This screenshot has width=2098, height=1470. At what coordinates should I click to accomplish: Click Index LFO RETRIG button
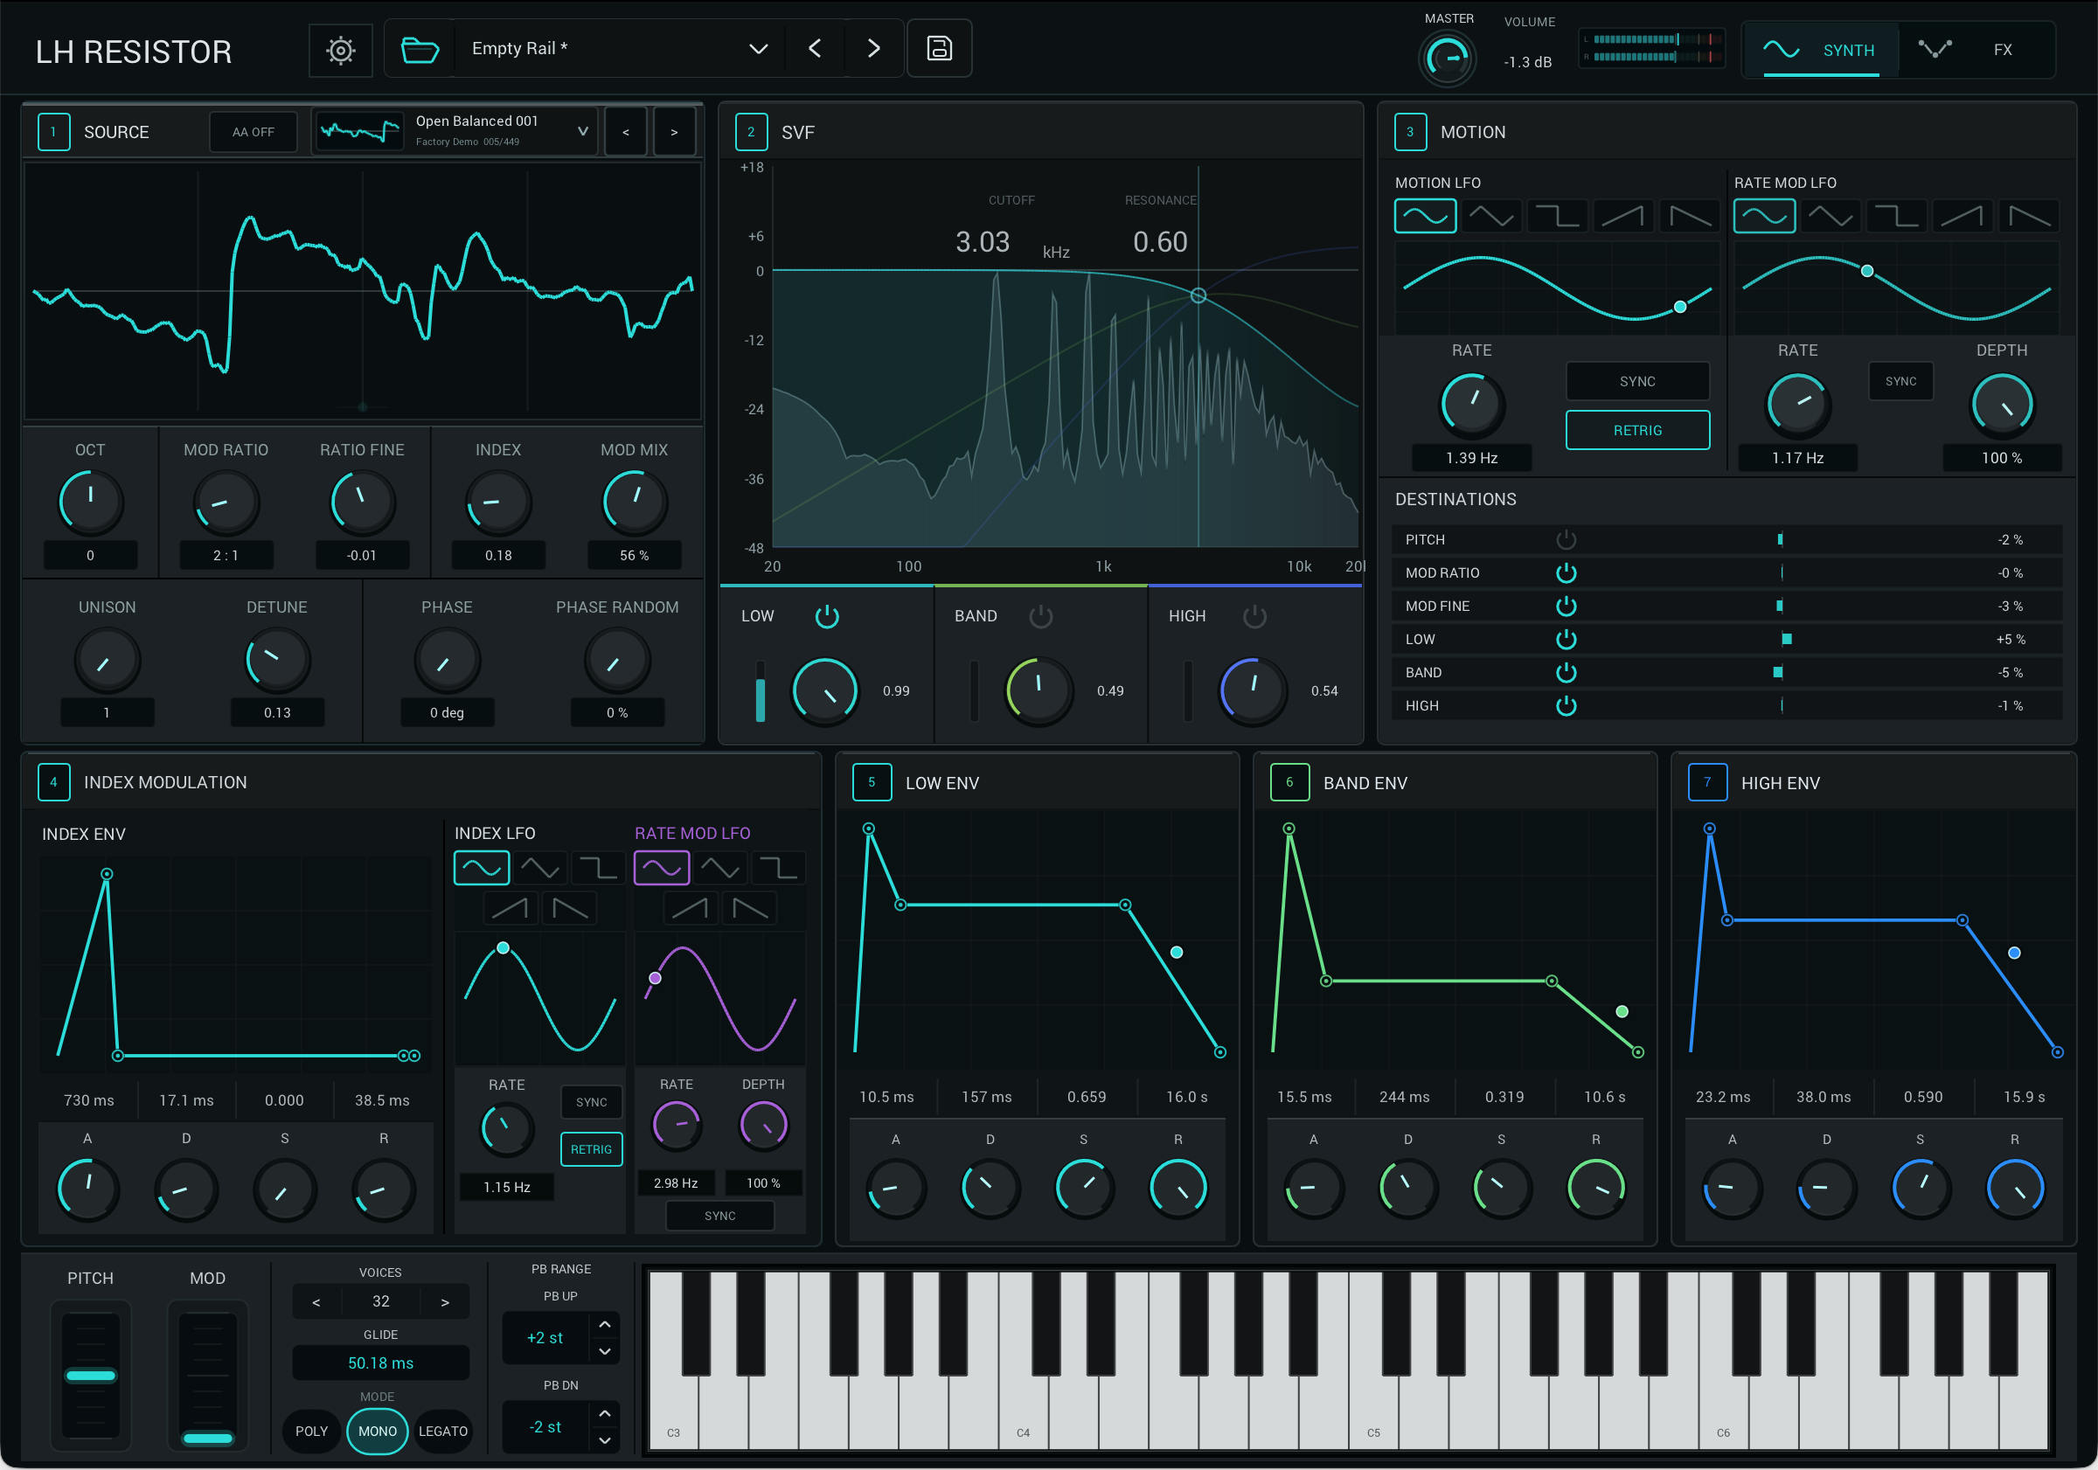[591, 1149]
